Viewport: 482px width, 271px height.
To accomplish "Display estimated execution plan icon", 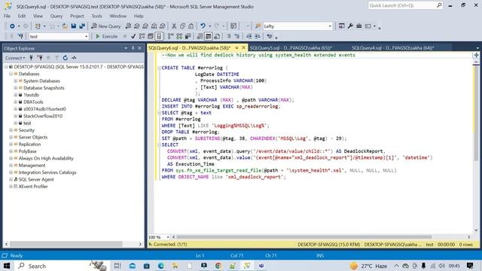I will [142, 36].
